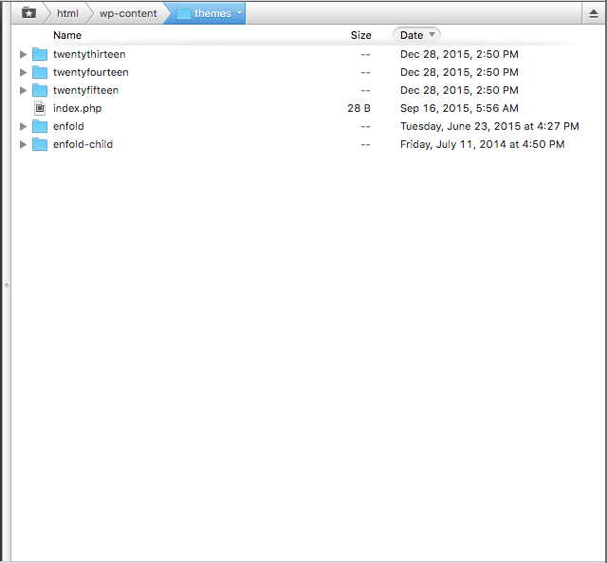Click the Tuesday, June 23, 2015 date
The height and width of the screenshot is (563, 607).
click(489, 126)
